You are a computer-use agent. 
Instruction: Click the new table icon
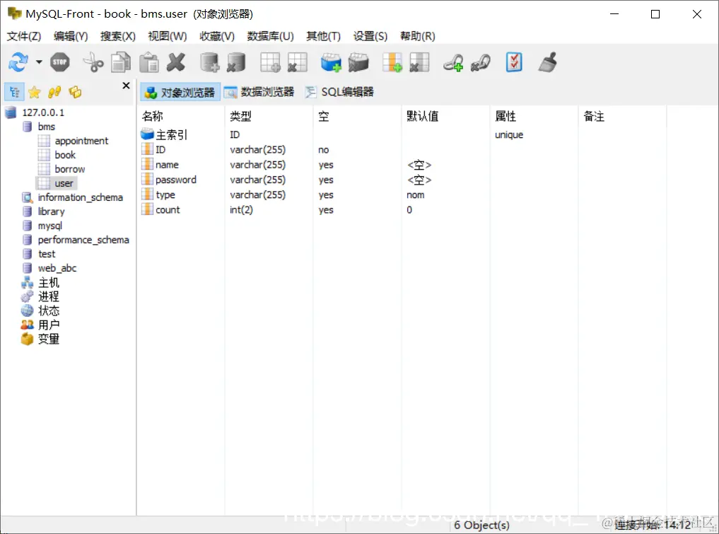coord(270,62)
